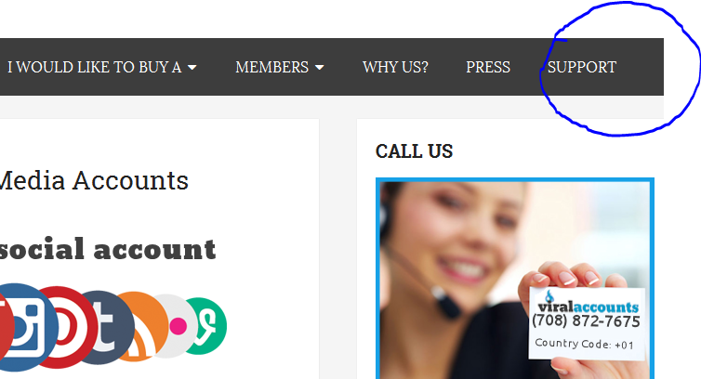Image resolution: width=701 pixels, height=379 pixels.
Task: Click the CALL US heading
Action: coord(414,151)
